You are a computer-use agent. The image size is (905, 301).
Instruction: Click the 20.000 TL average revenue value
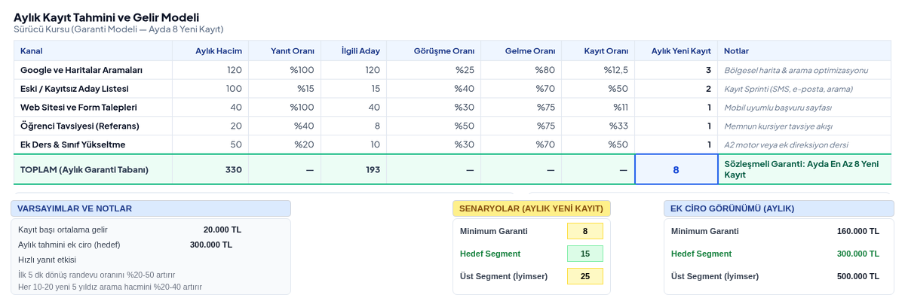(x=222, y=230)
